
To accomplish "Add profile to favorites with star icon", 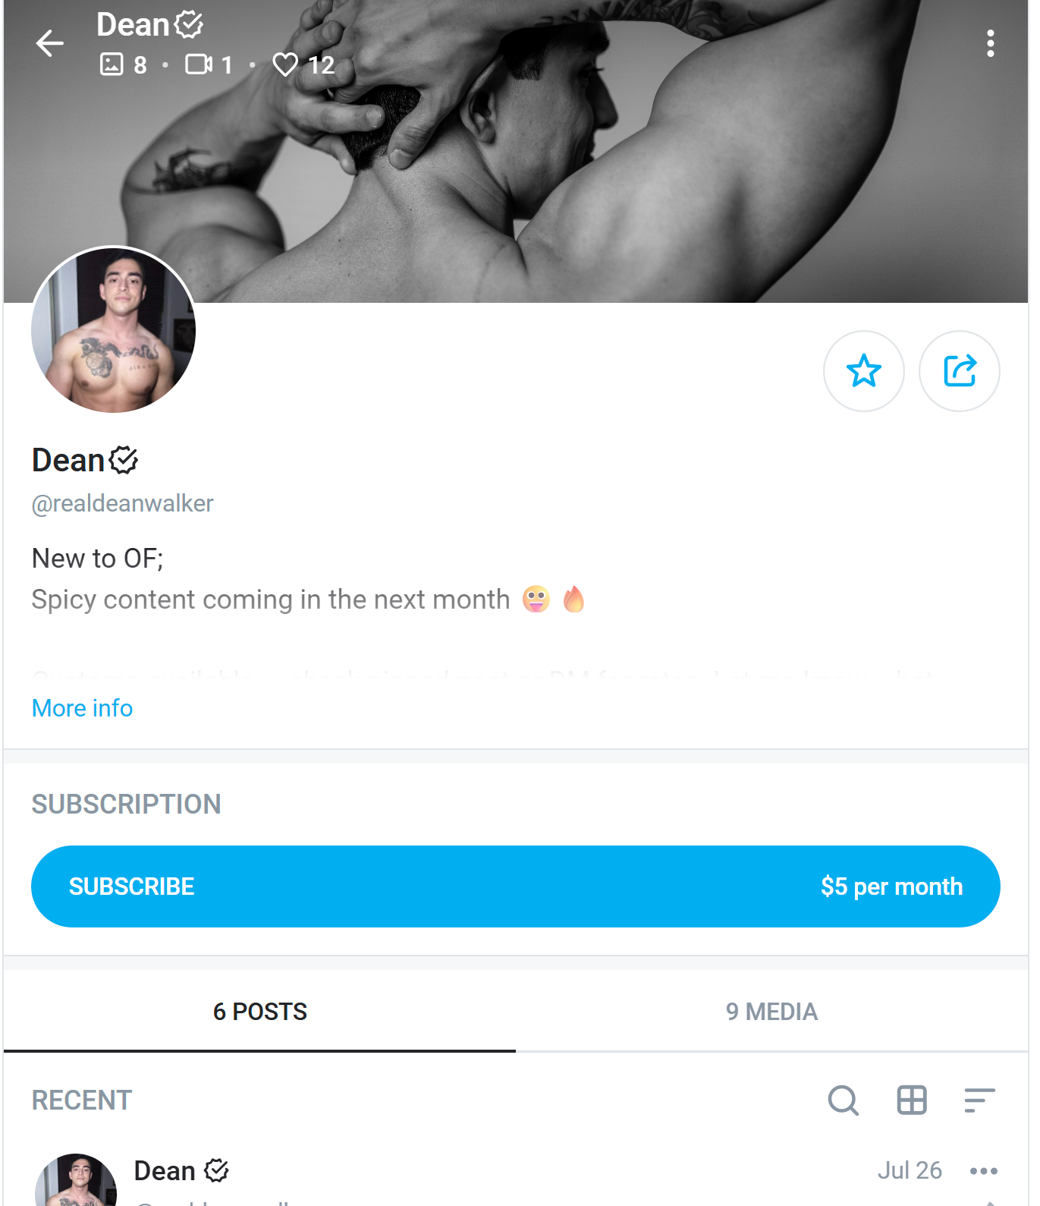I will [863, 371].
